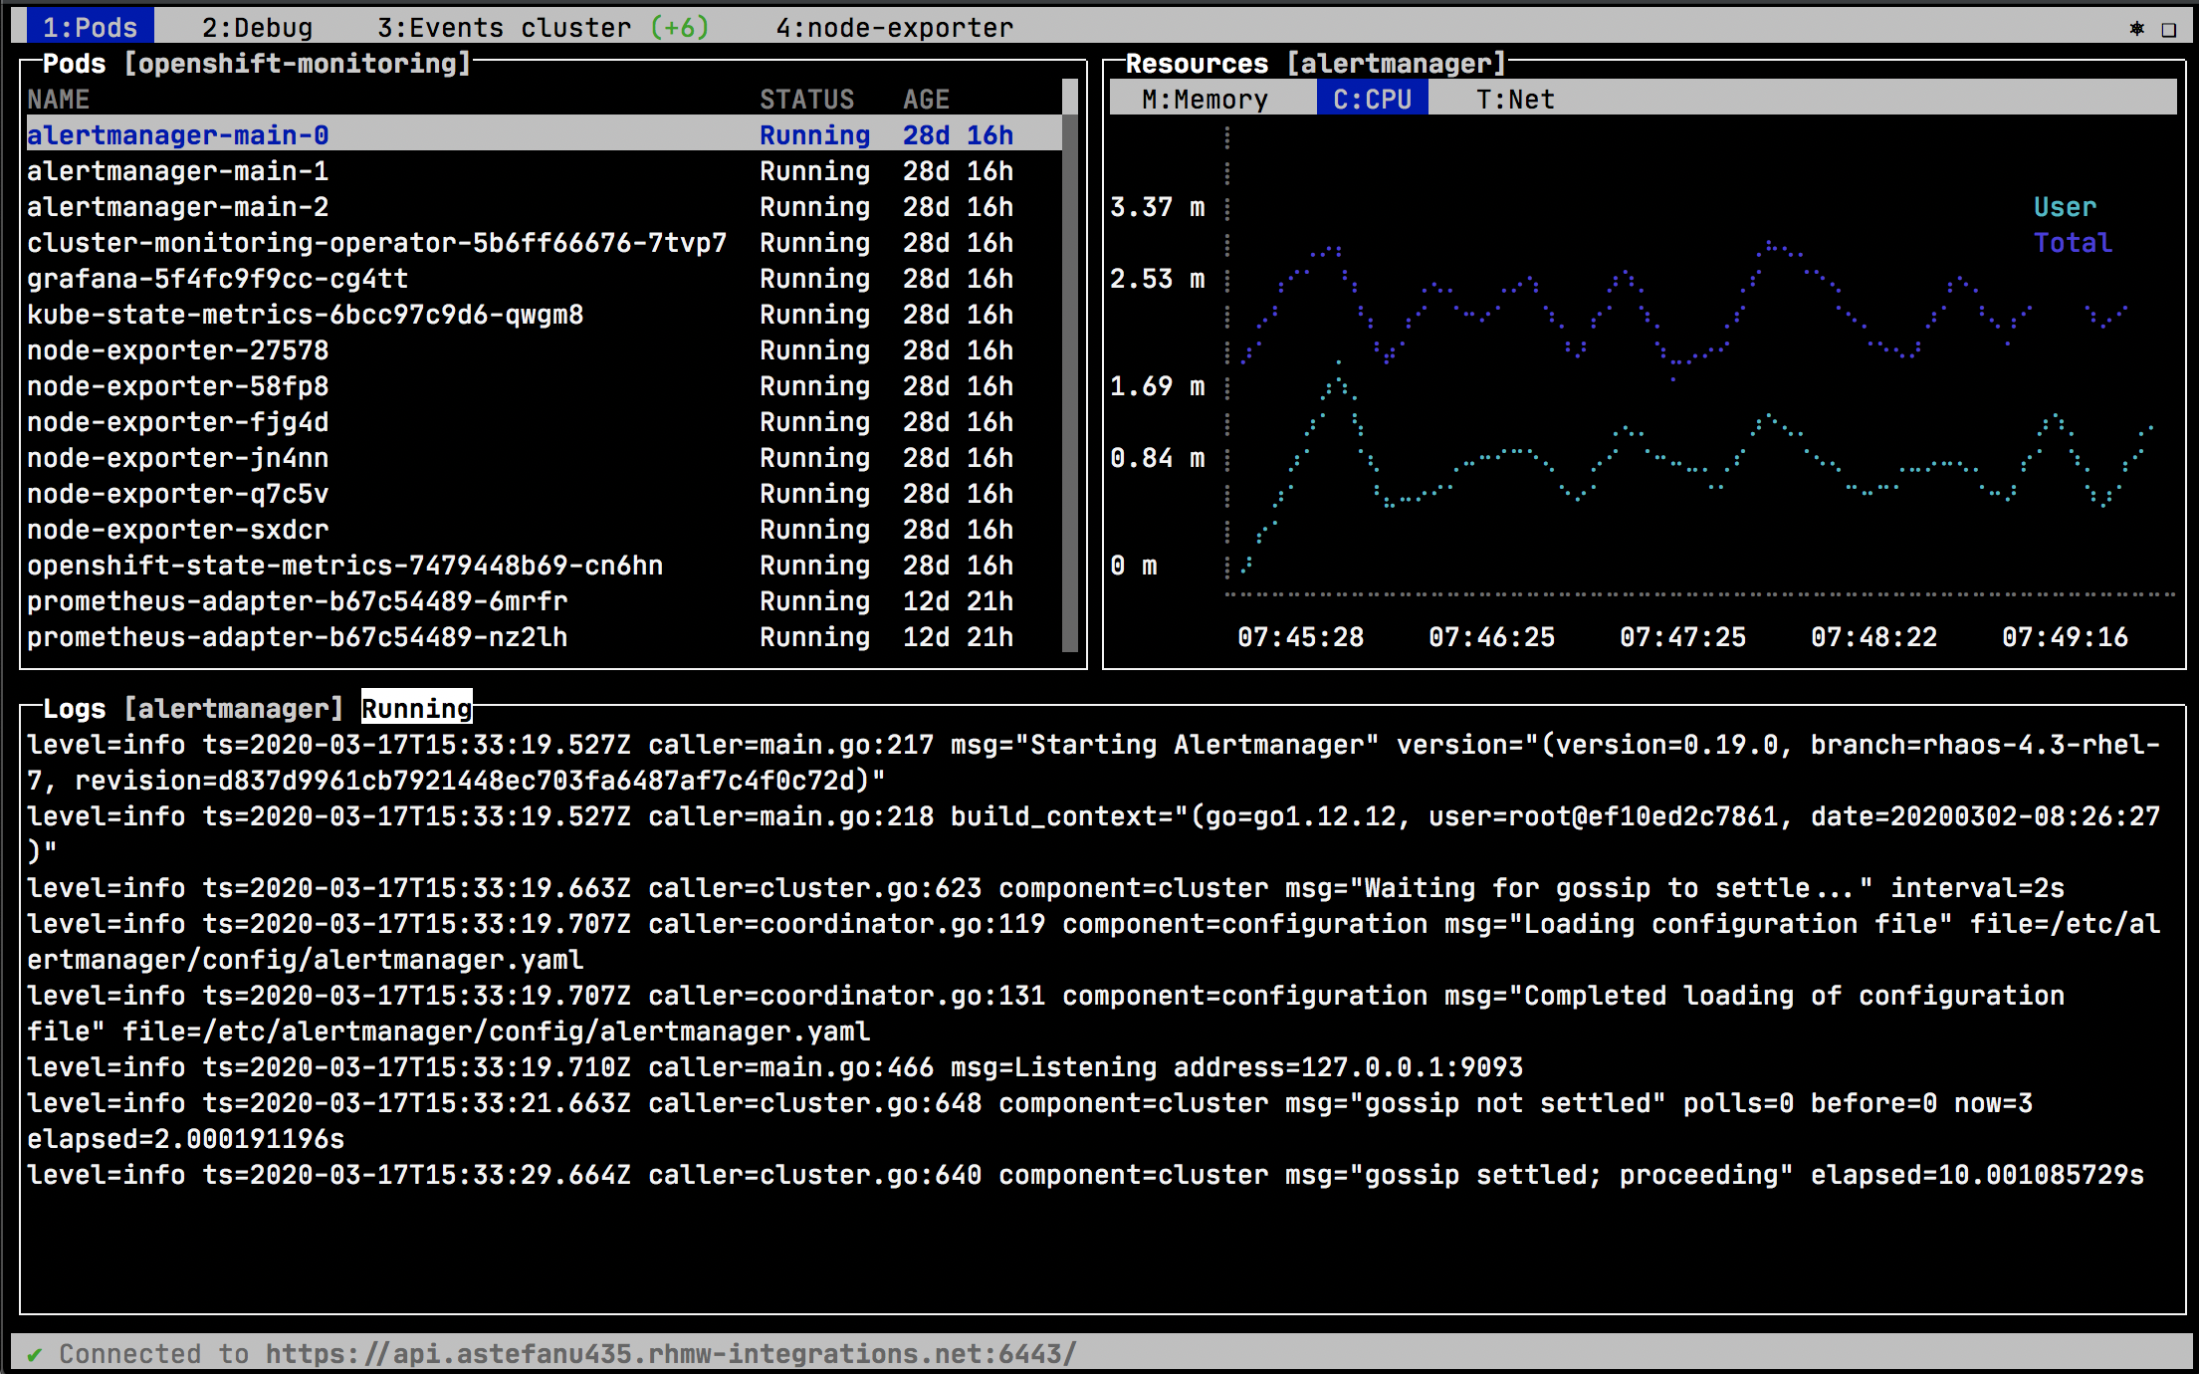Select pod node-exporter-sxdcr
2199x1374 pixels.
point(544,529)
